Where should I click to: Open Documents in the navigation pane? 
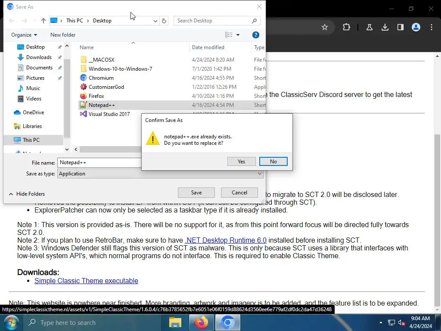pos(39,68)
